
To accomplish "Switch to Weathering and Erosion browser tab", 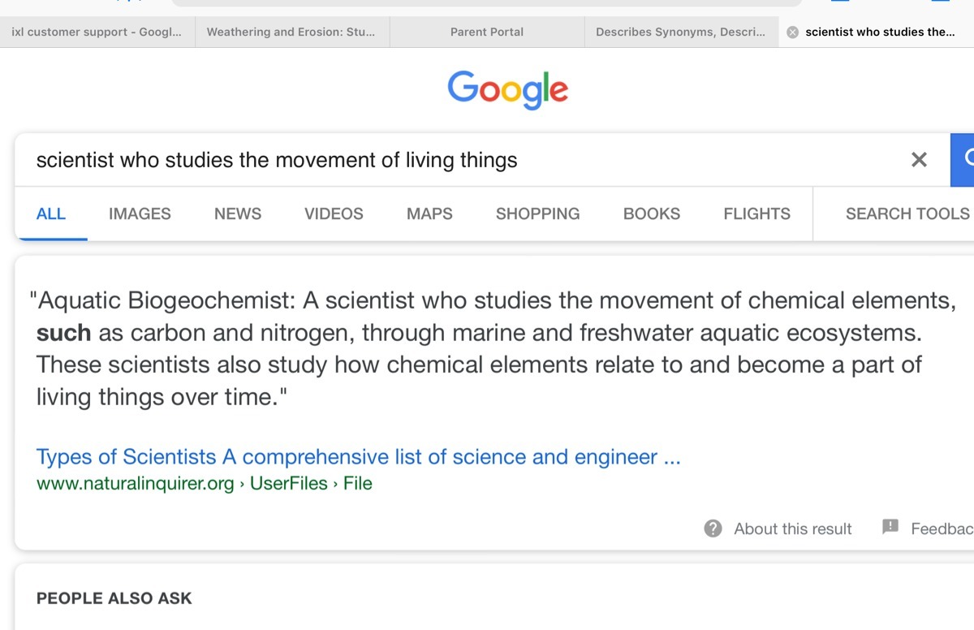I will [291, 32].
